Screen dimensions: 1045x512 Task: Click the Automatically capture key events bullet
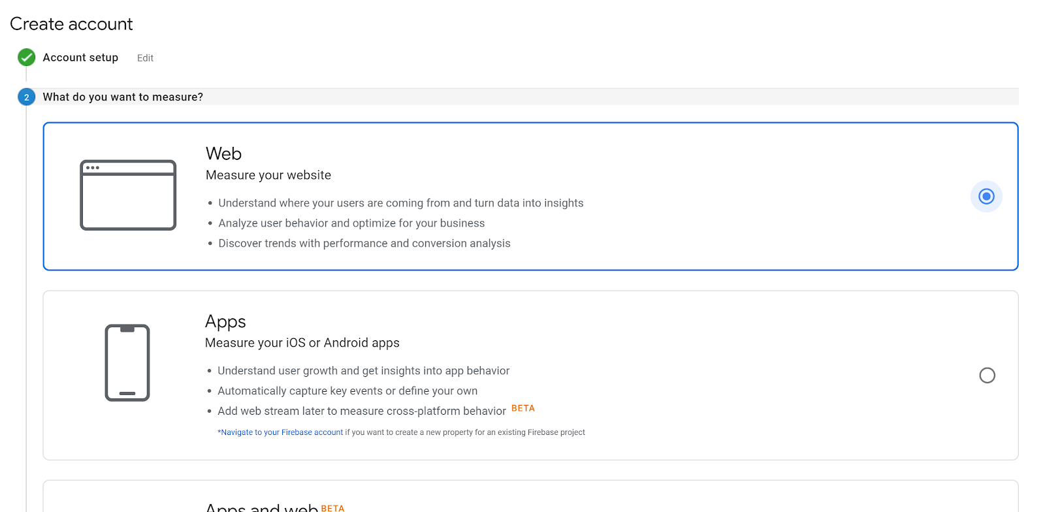click(347, 391)
